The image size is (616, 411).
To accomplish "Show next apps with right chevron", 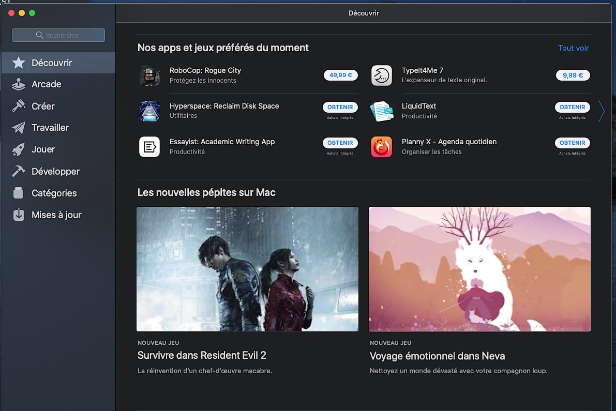I will 602,111.
